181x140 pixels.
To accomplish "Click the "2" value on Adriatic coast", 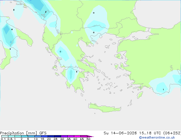I will (46, 12).
